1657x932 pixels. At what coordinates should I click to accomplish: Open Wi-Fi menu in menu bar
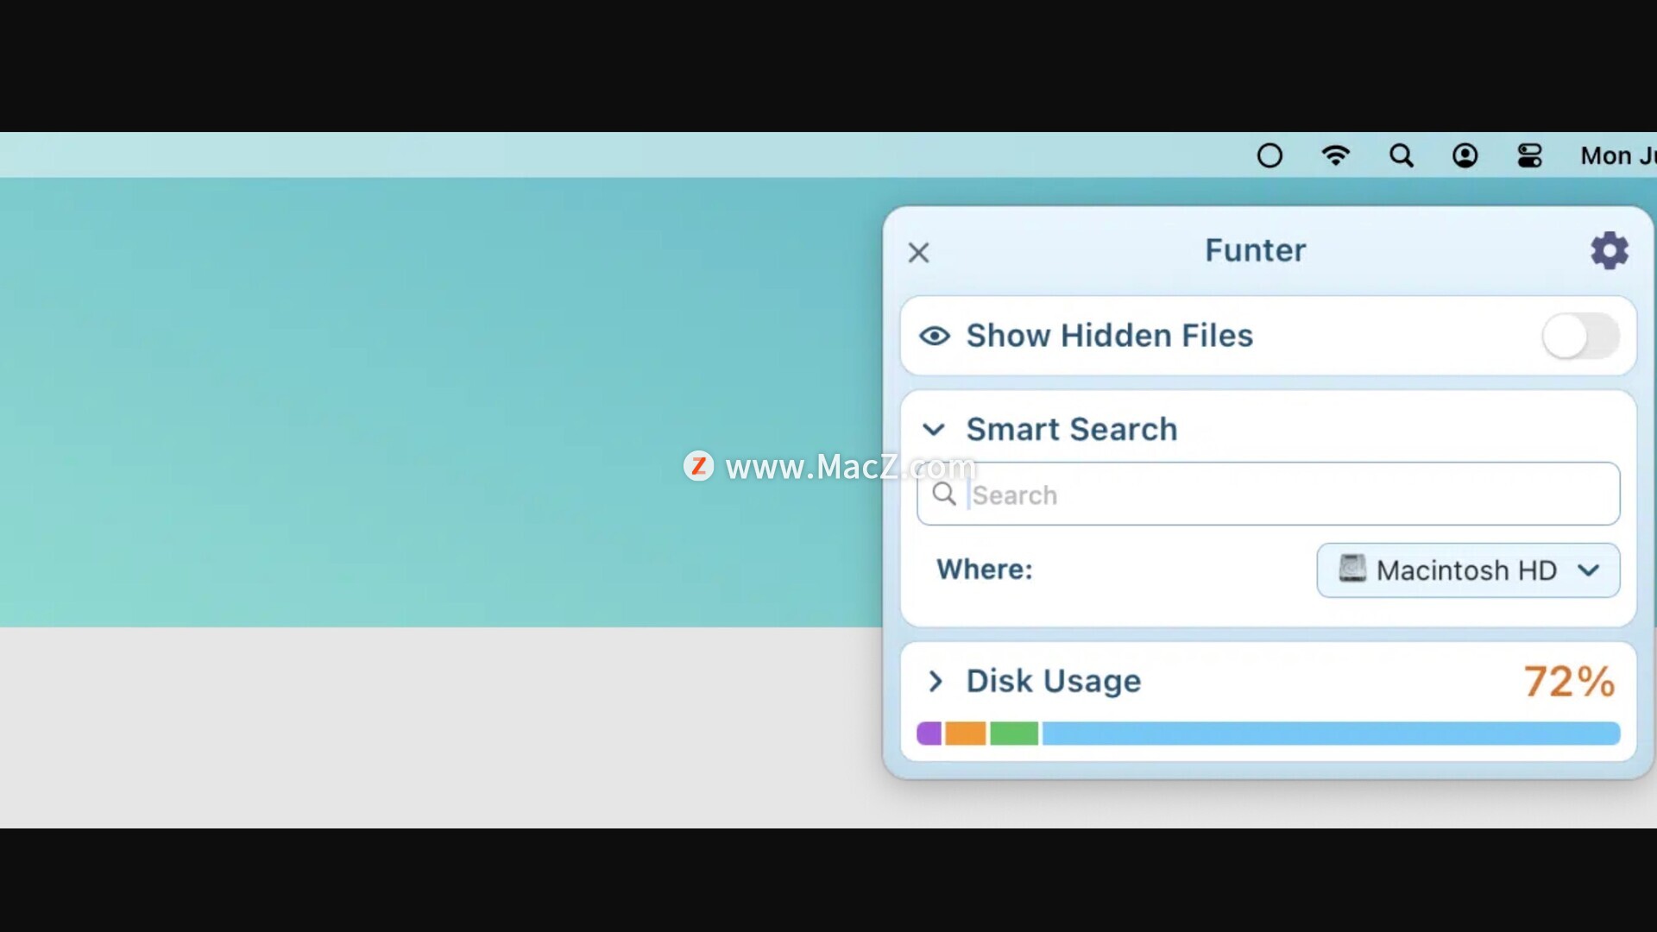[1335, 155]
